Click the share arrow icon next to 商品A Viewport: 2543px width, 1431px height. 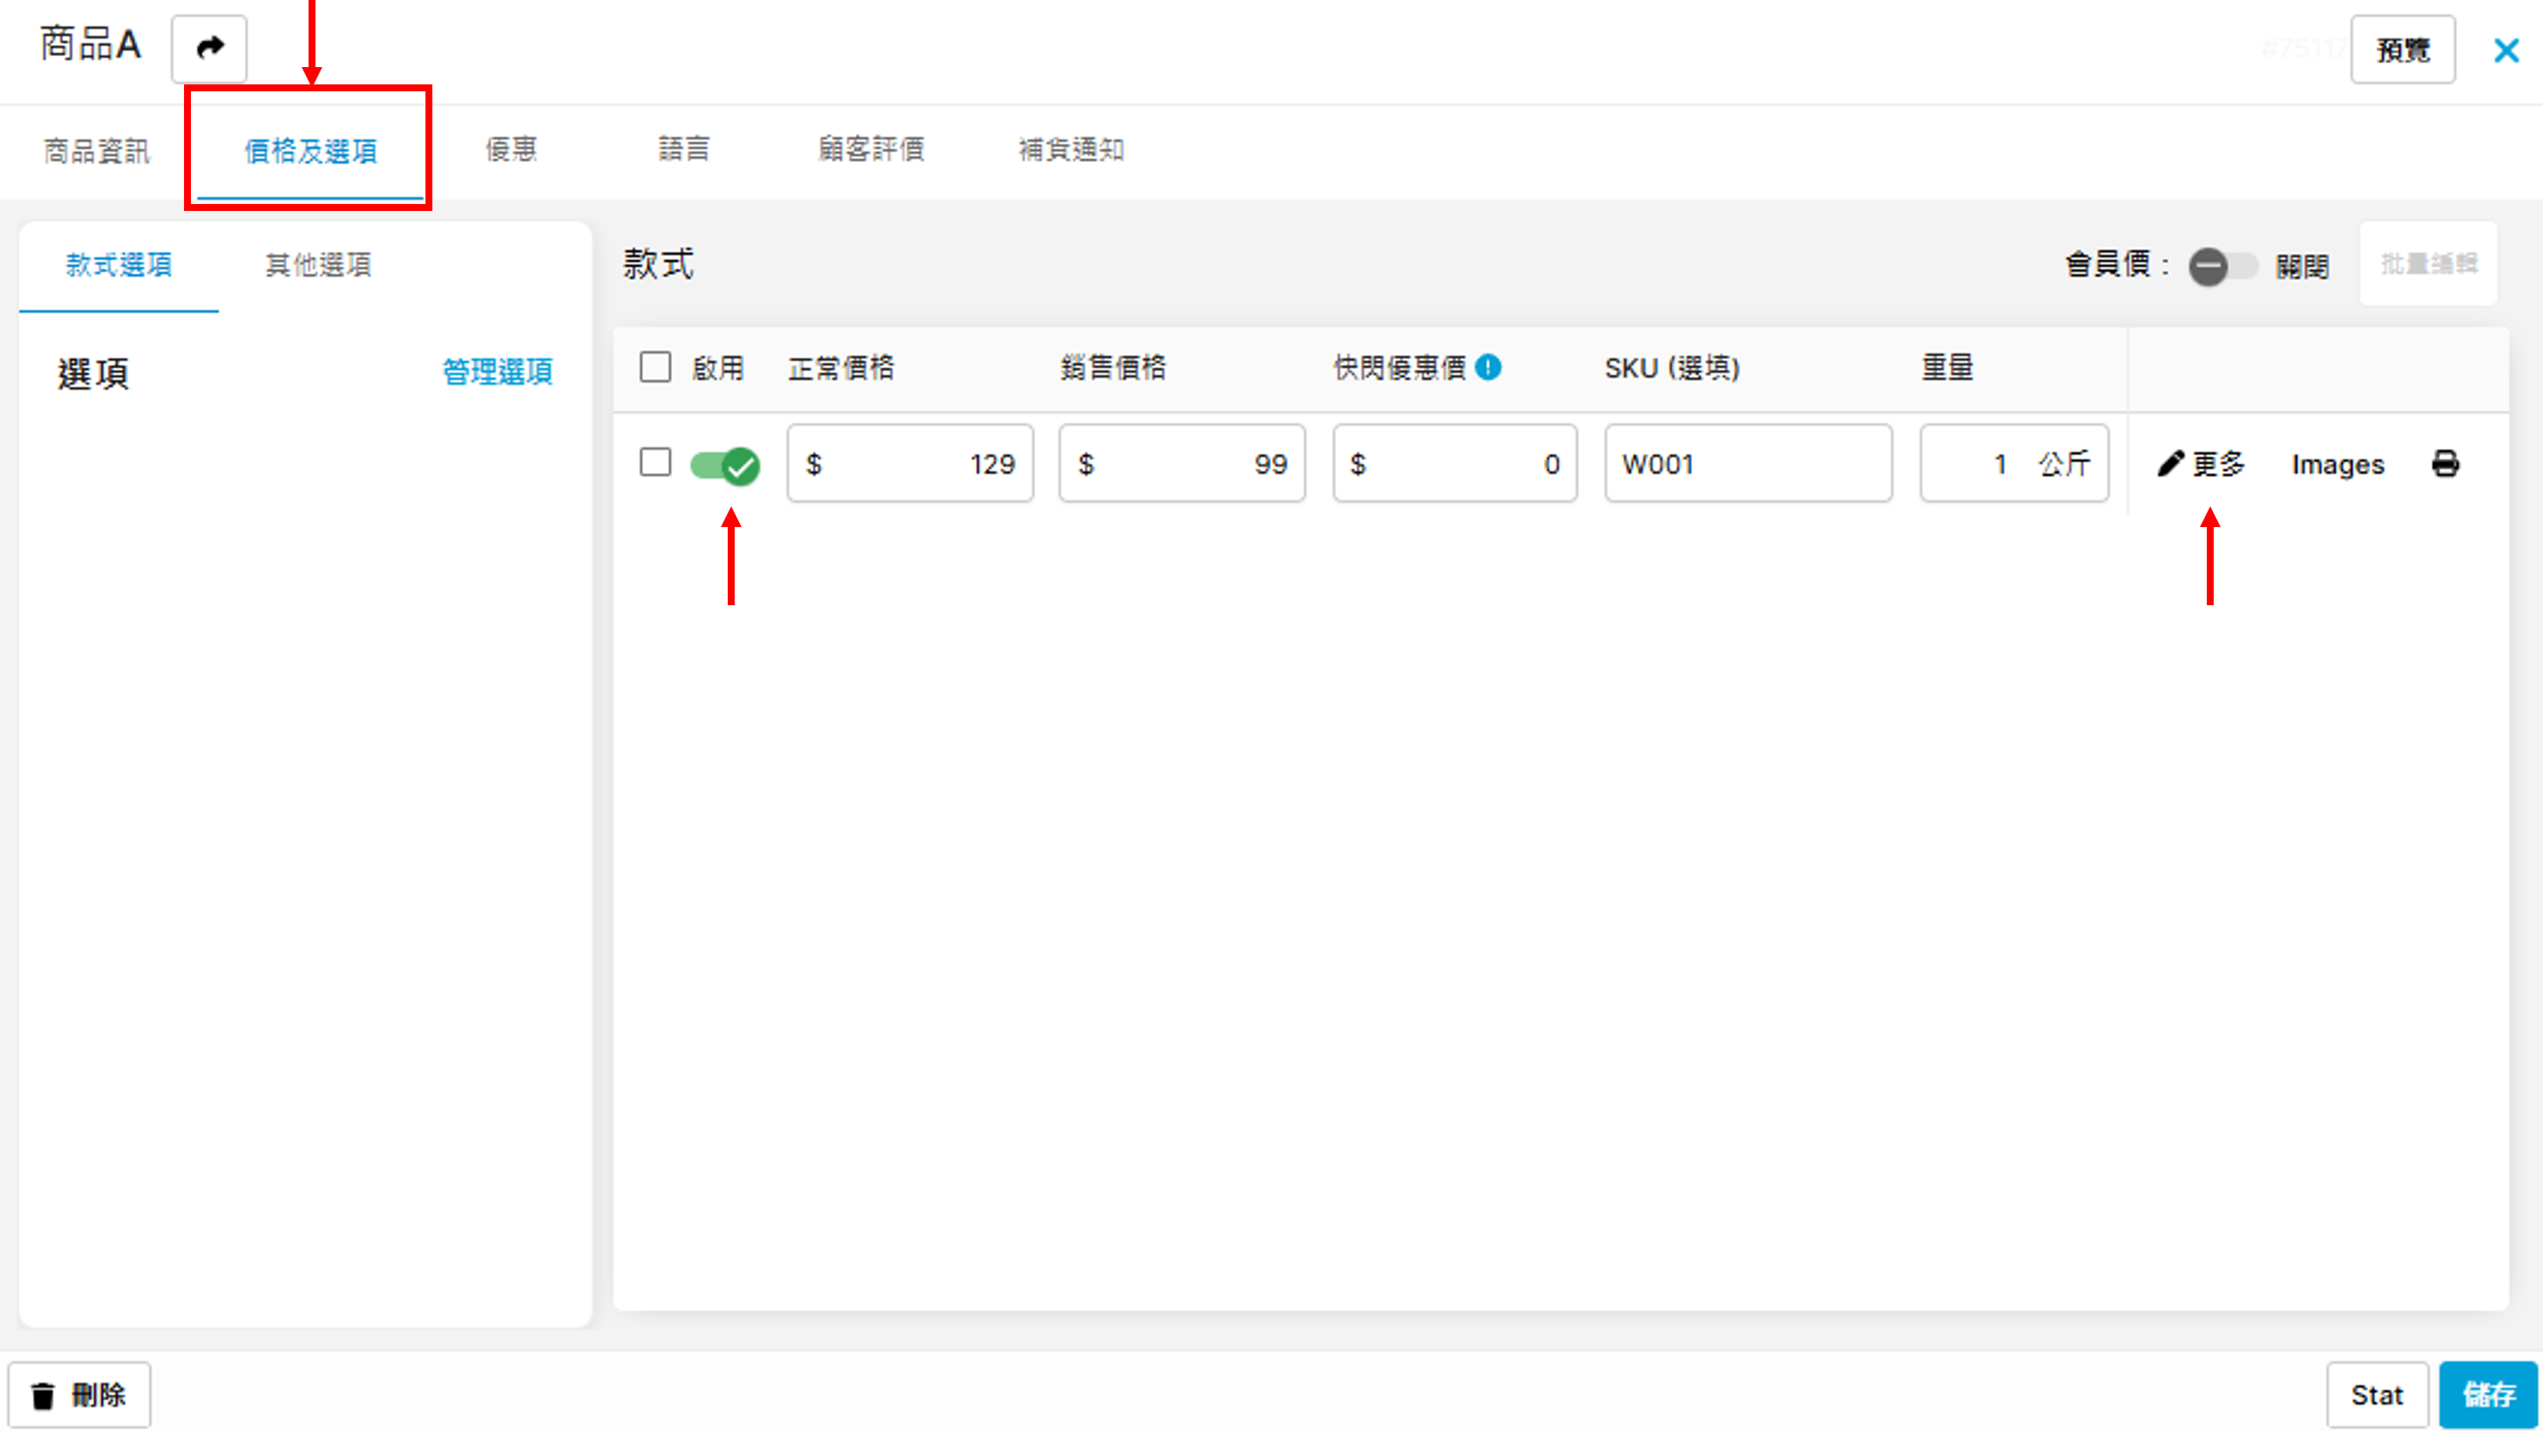point(210,48)
